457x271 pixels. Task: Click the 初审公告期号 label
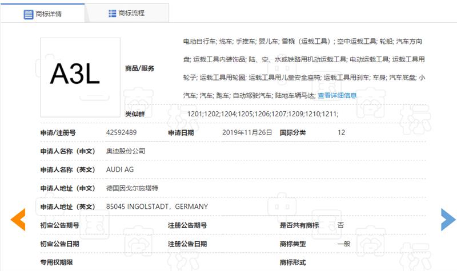point(59,225)
